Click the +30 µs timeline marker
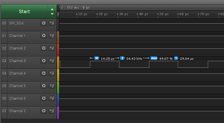 tap(122, 14)
